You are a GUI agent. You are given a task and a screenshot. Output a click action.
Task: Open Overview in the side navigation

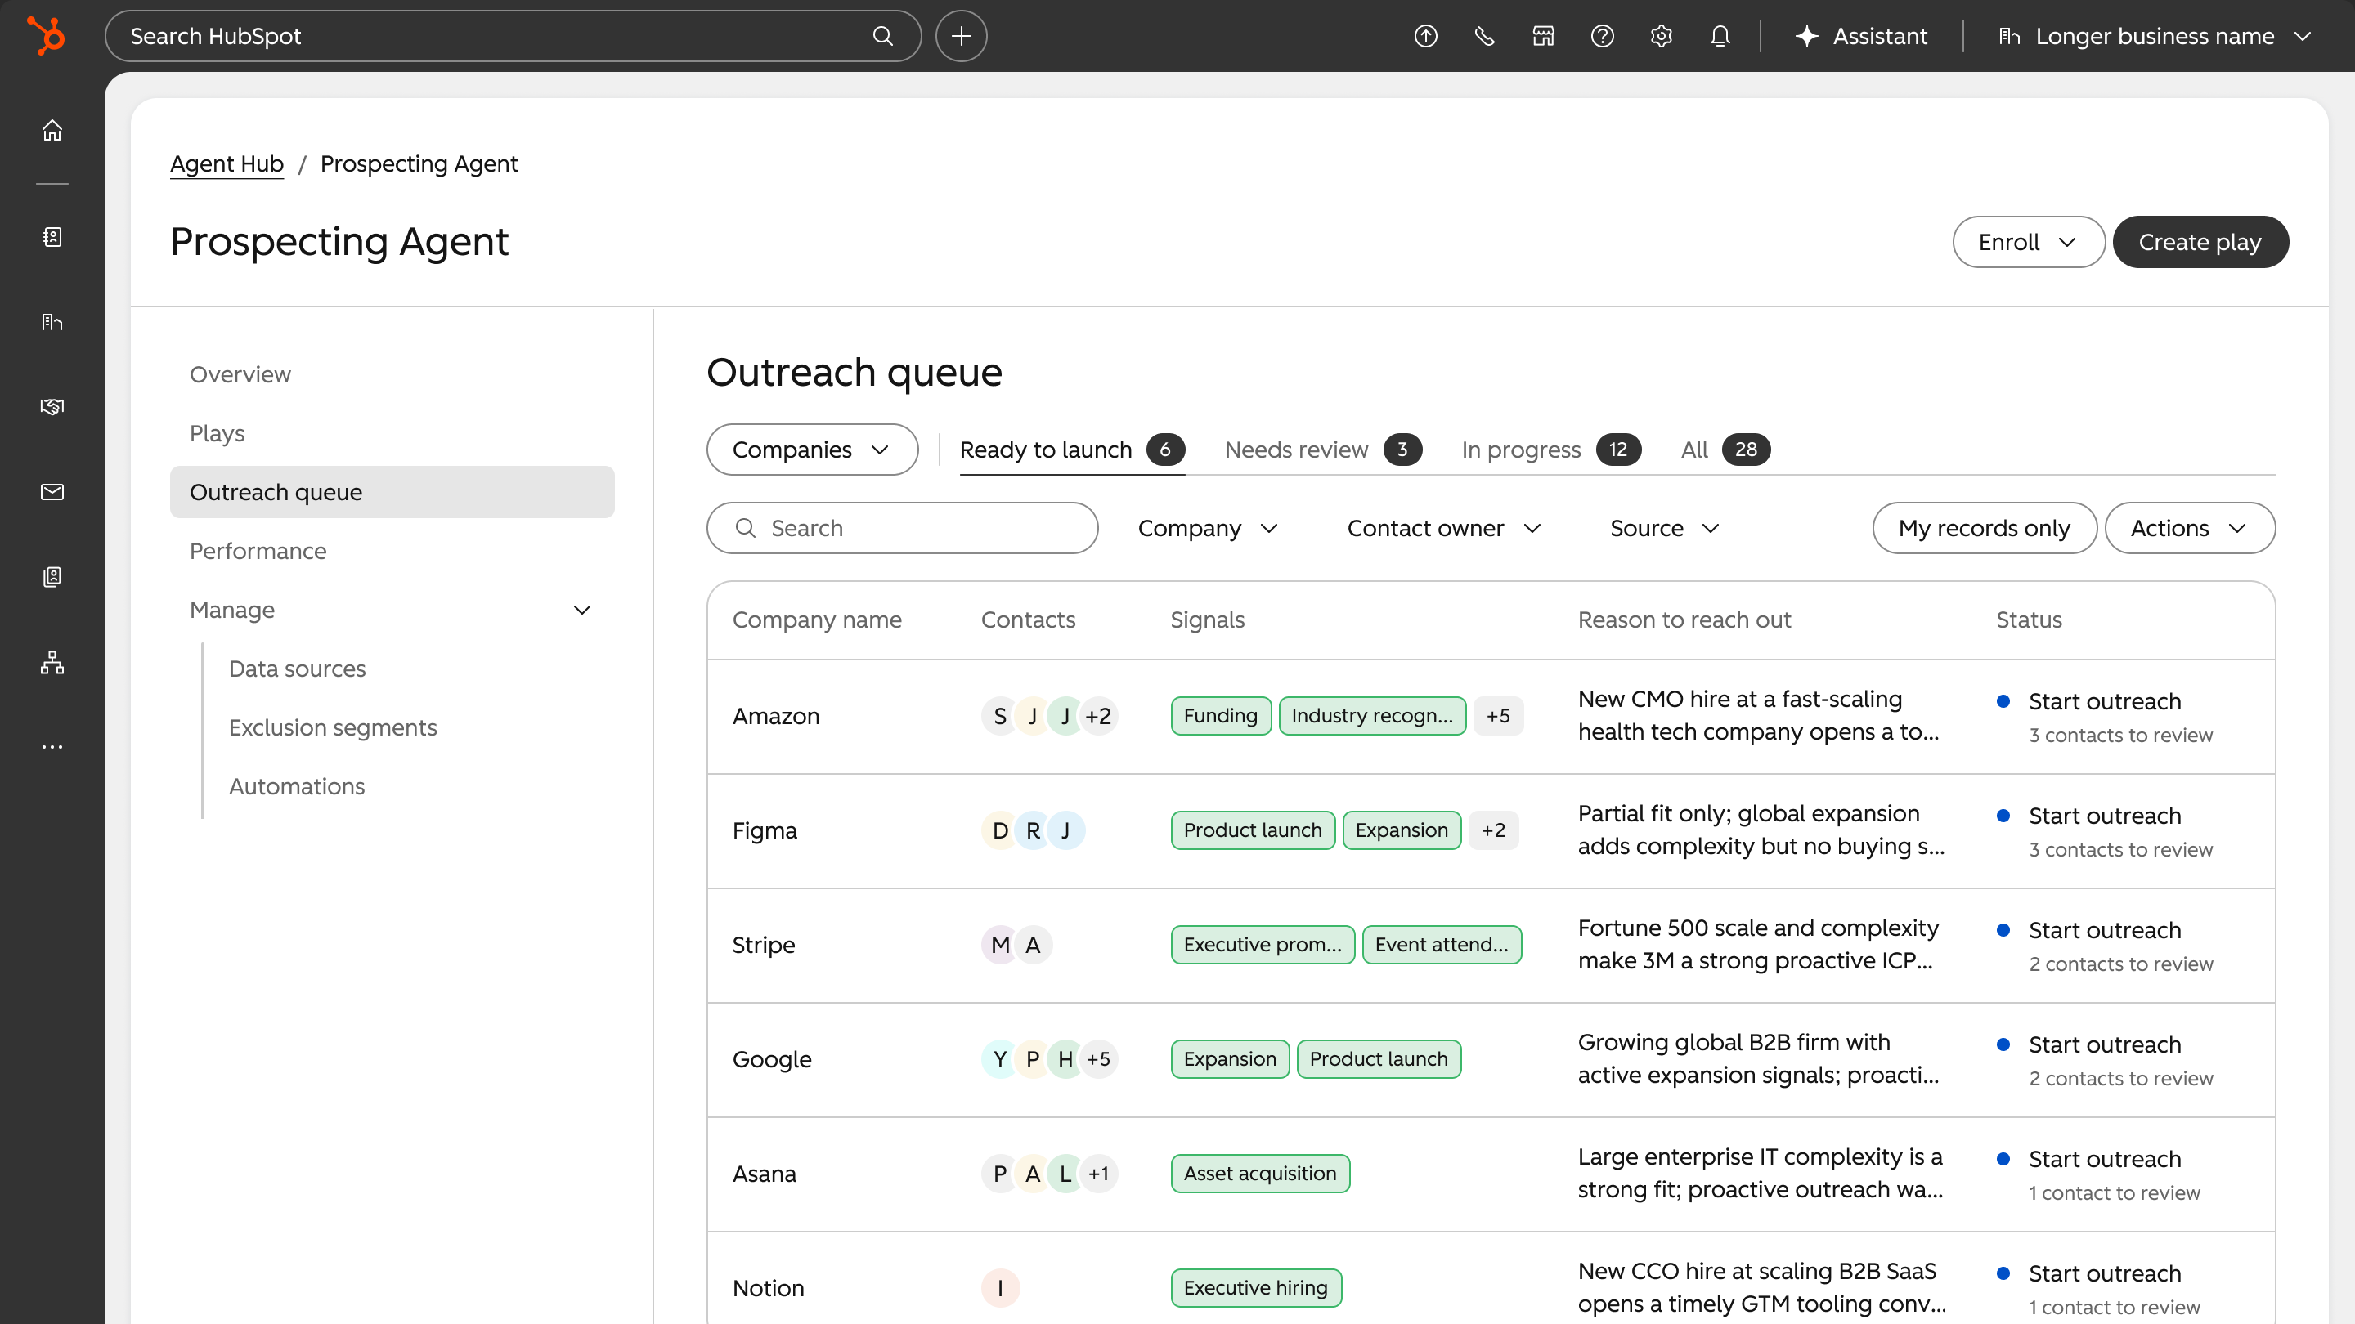click(x=392, y=374)
